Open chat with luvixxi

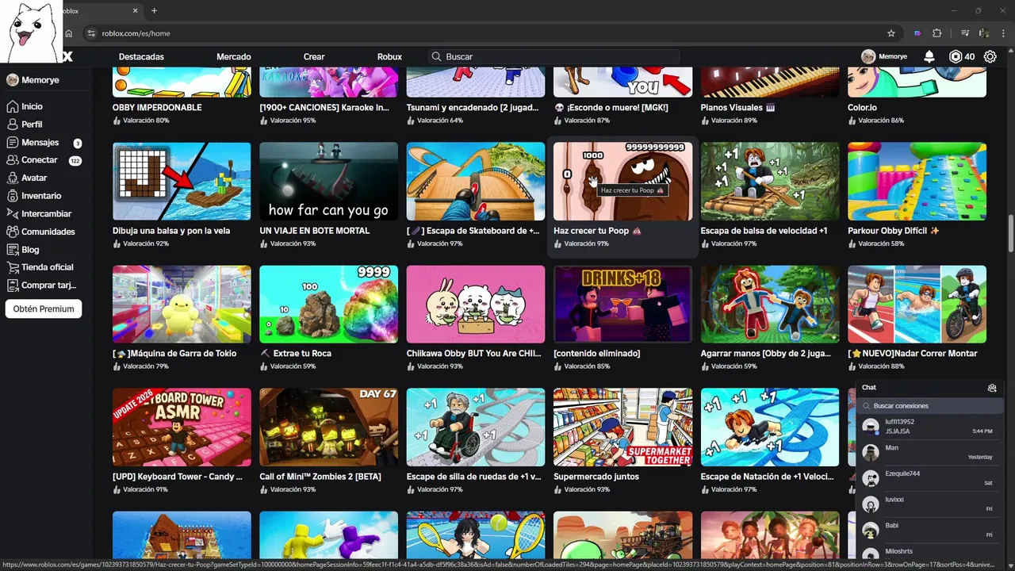[x=930, y=504]
